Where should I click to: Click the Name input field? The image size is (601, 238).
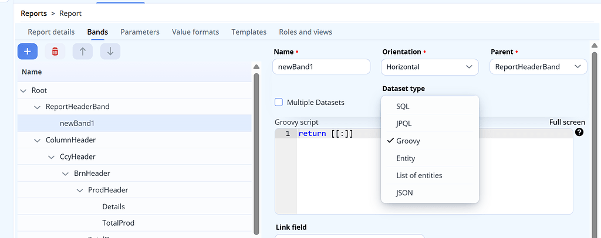pos(321,67)
